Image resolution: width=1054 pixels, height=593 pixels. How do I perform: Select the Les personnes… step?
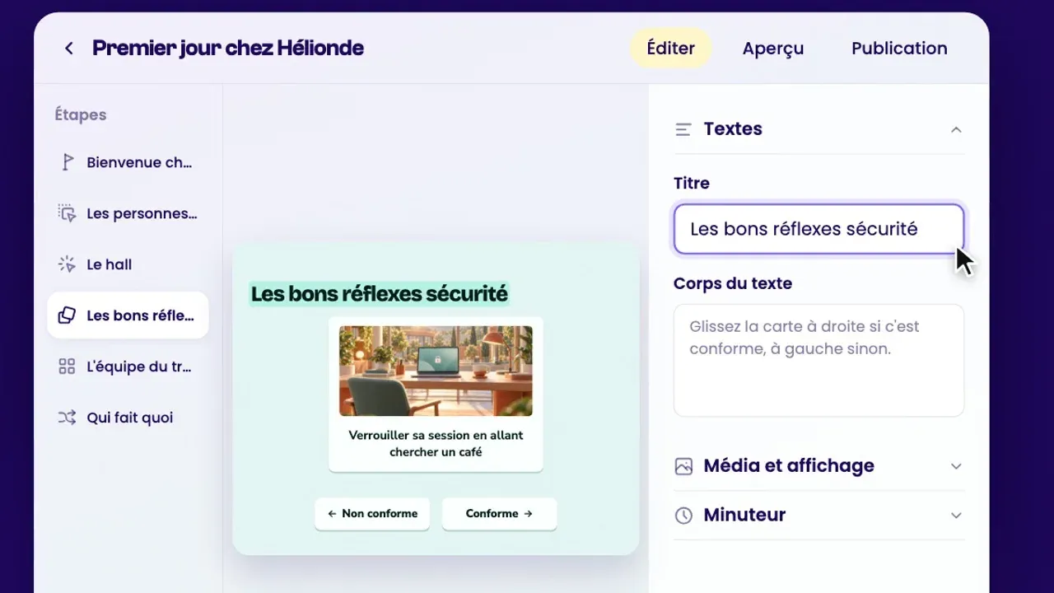128,213
